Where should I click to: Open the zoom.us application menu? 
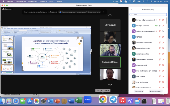(x=10, y=1)
